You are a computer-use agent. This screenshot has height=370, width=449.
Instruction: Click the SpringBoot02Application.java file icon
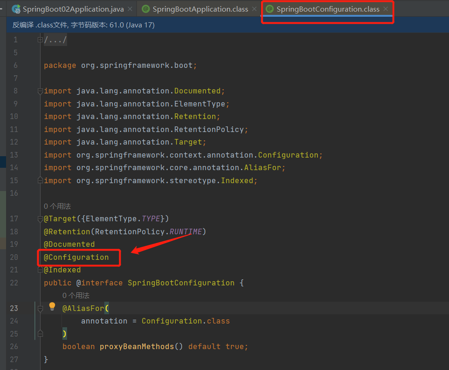tap(16, 9)
